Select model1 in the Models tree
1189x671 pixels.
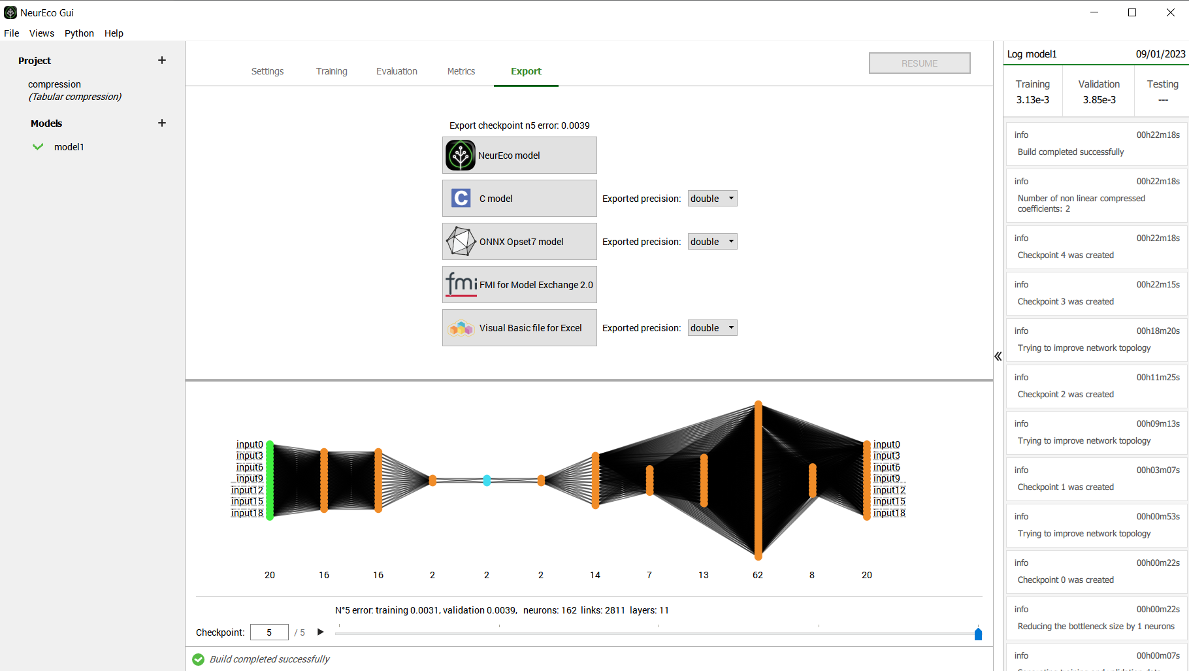(x=69, y=147)
